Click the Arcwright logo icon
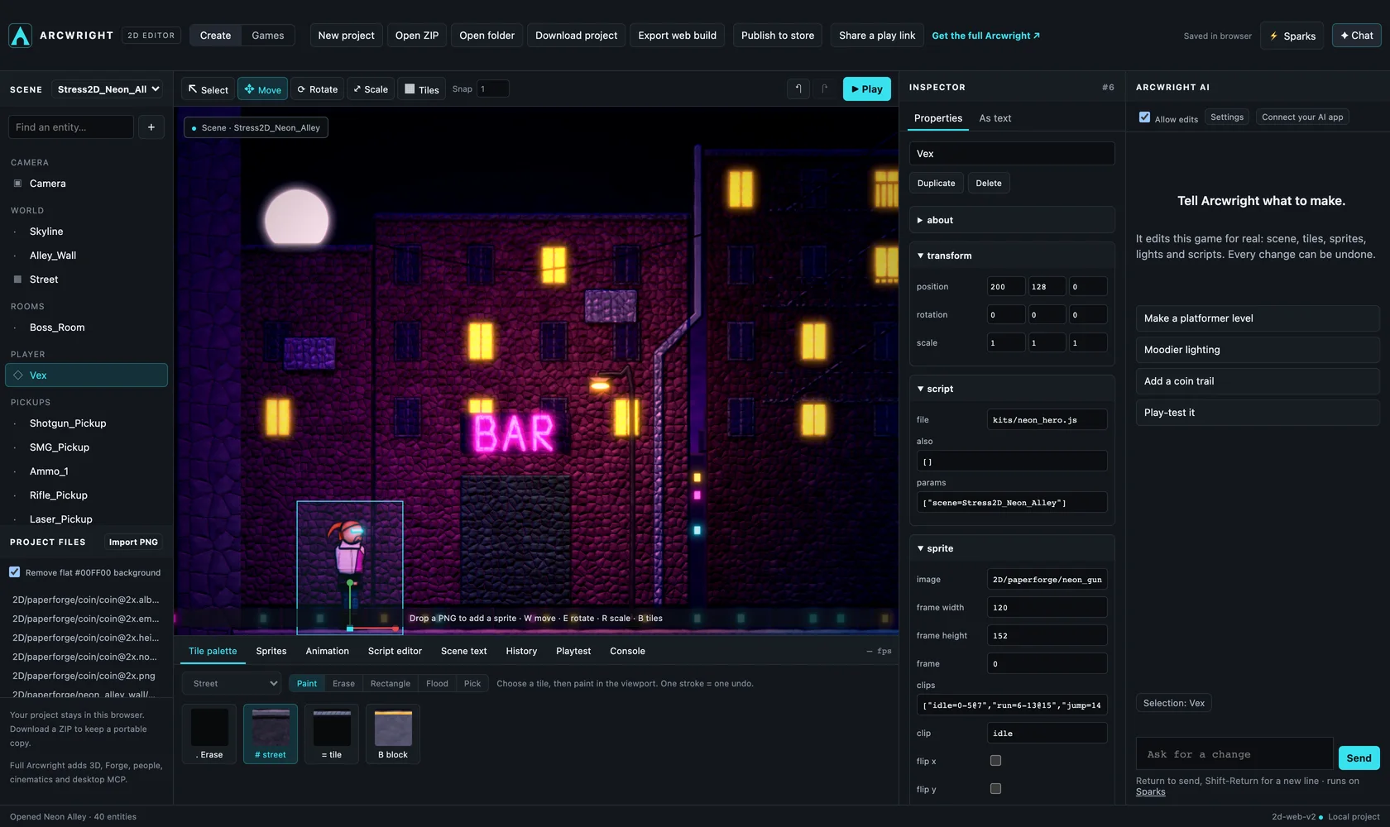This screenshot has height=827, width=1390. (20, 36)
